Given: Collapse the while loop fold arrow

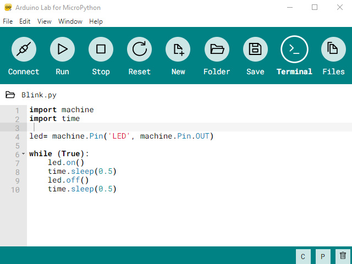Looking at the screenshot, I should click(x=23, y=154).
